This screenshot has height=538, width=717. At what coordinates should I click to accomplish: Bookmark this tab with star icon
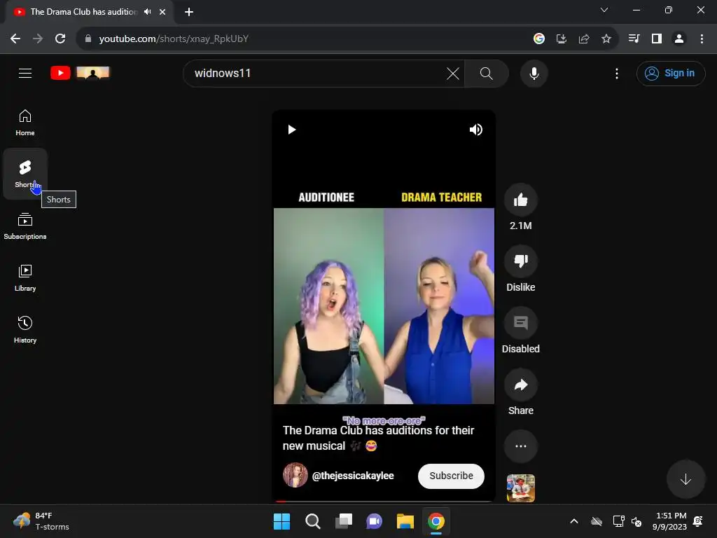606,39
